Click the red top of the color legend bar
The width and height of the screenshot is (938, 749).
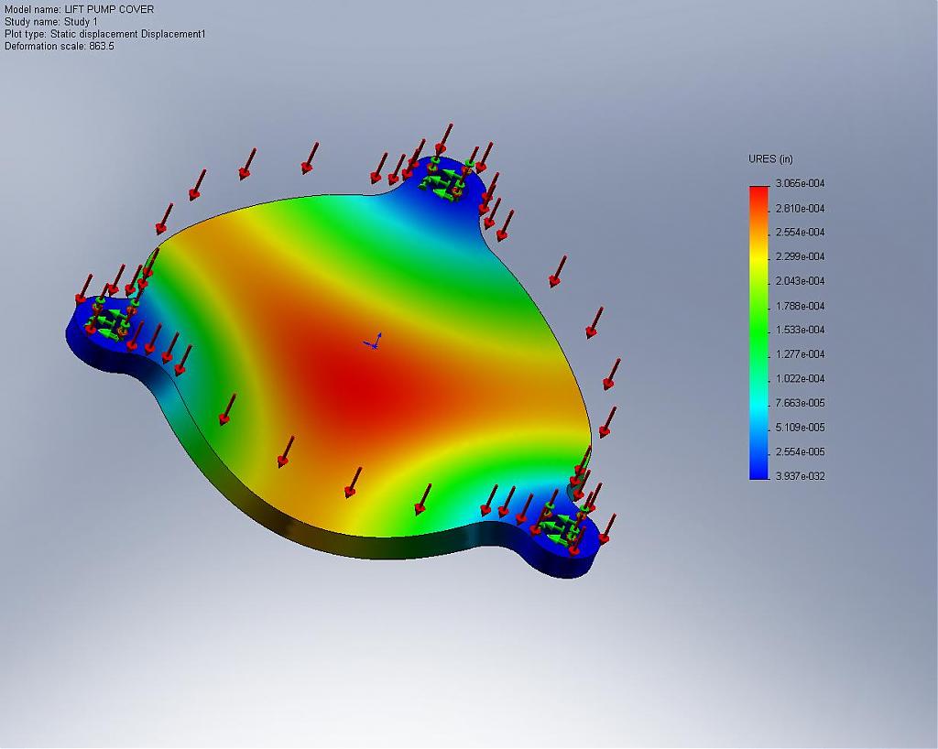coord(758,194)
